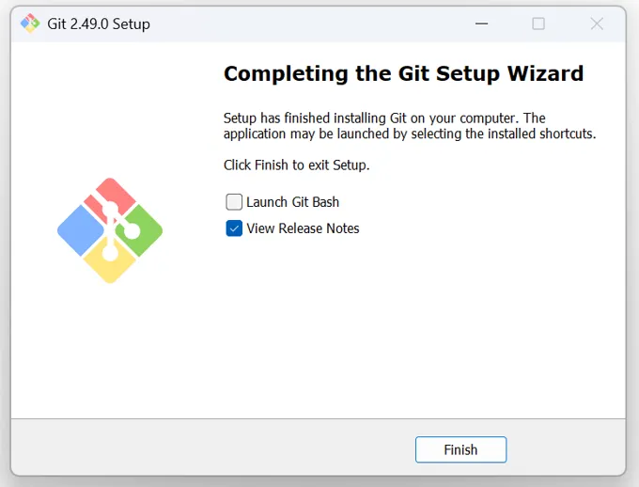Uncheck the View Release Notes checkbox
The height and width of the screenshot is (487, 639).
(x=234, y=228)
